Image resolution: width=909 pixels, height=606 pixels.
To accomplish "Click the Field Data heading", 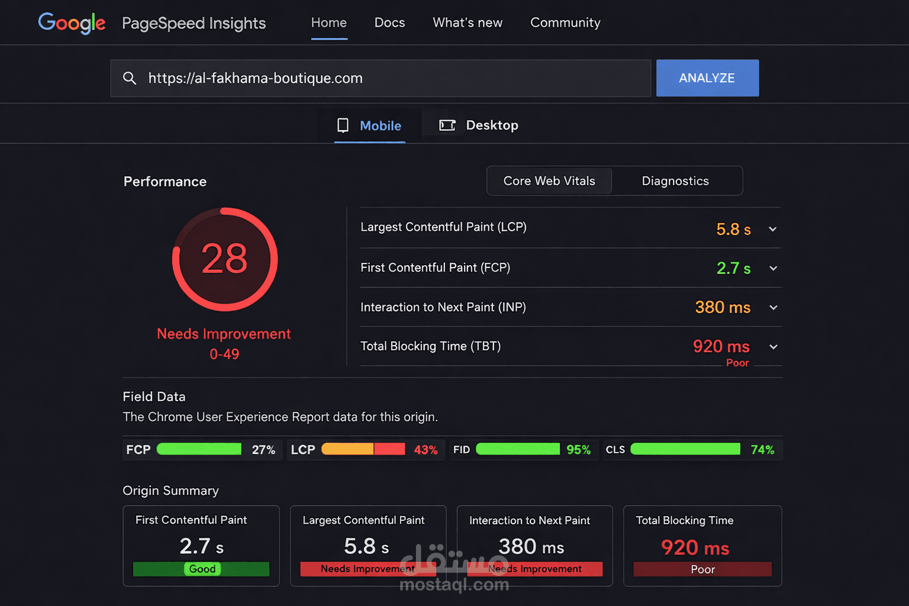I will click(154, 397).
